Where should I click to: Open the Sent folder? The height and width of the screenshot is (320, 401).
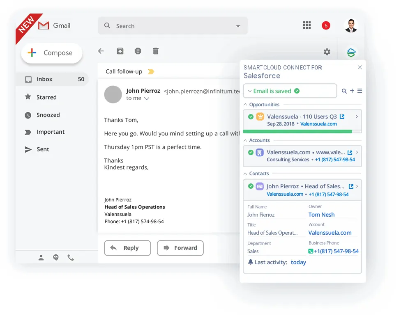click(37, 149)
